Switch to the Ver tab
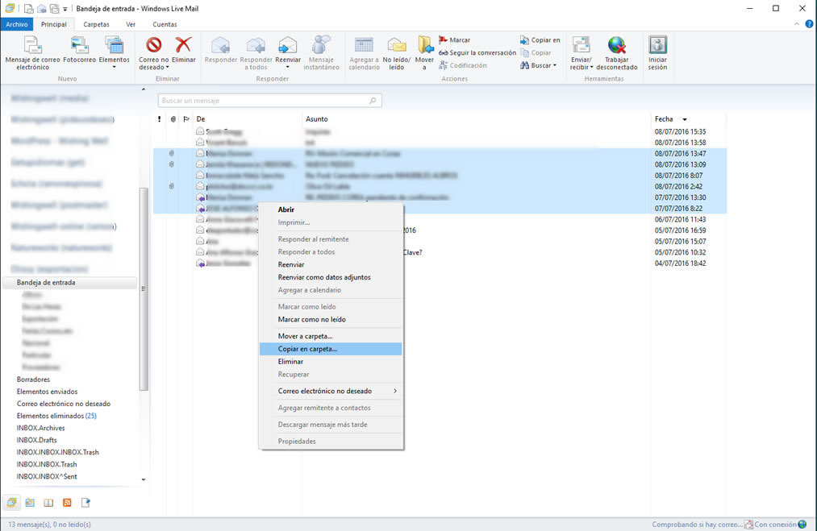The height and width of the screenshot is (531, 817). [131, 24]
